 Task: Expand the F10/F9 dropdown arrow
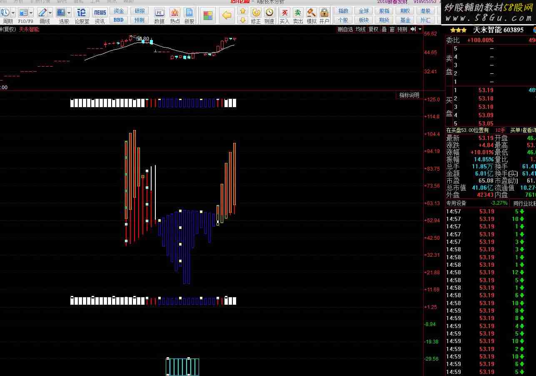tap(32, 13)
